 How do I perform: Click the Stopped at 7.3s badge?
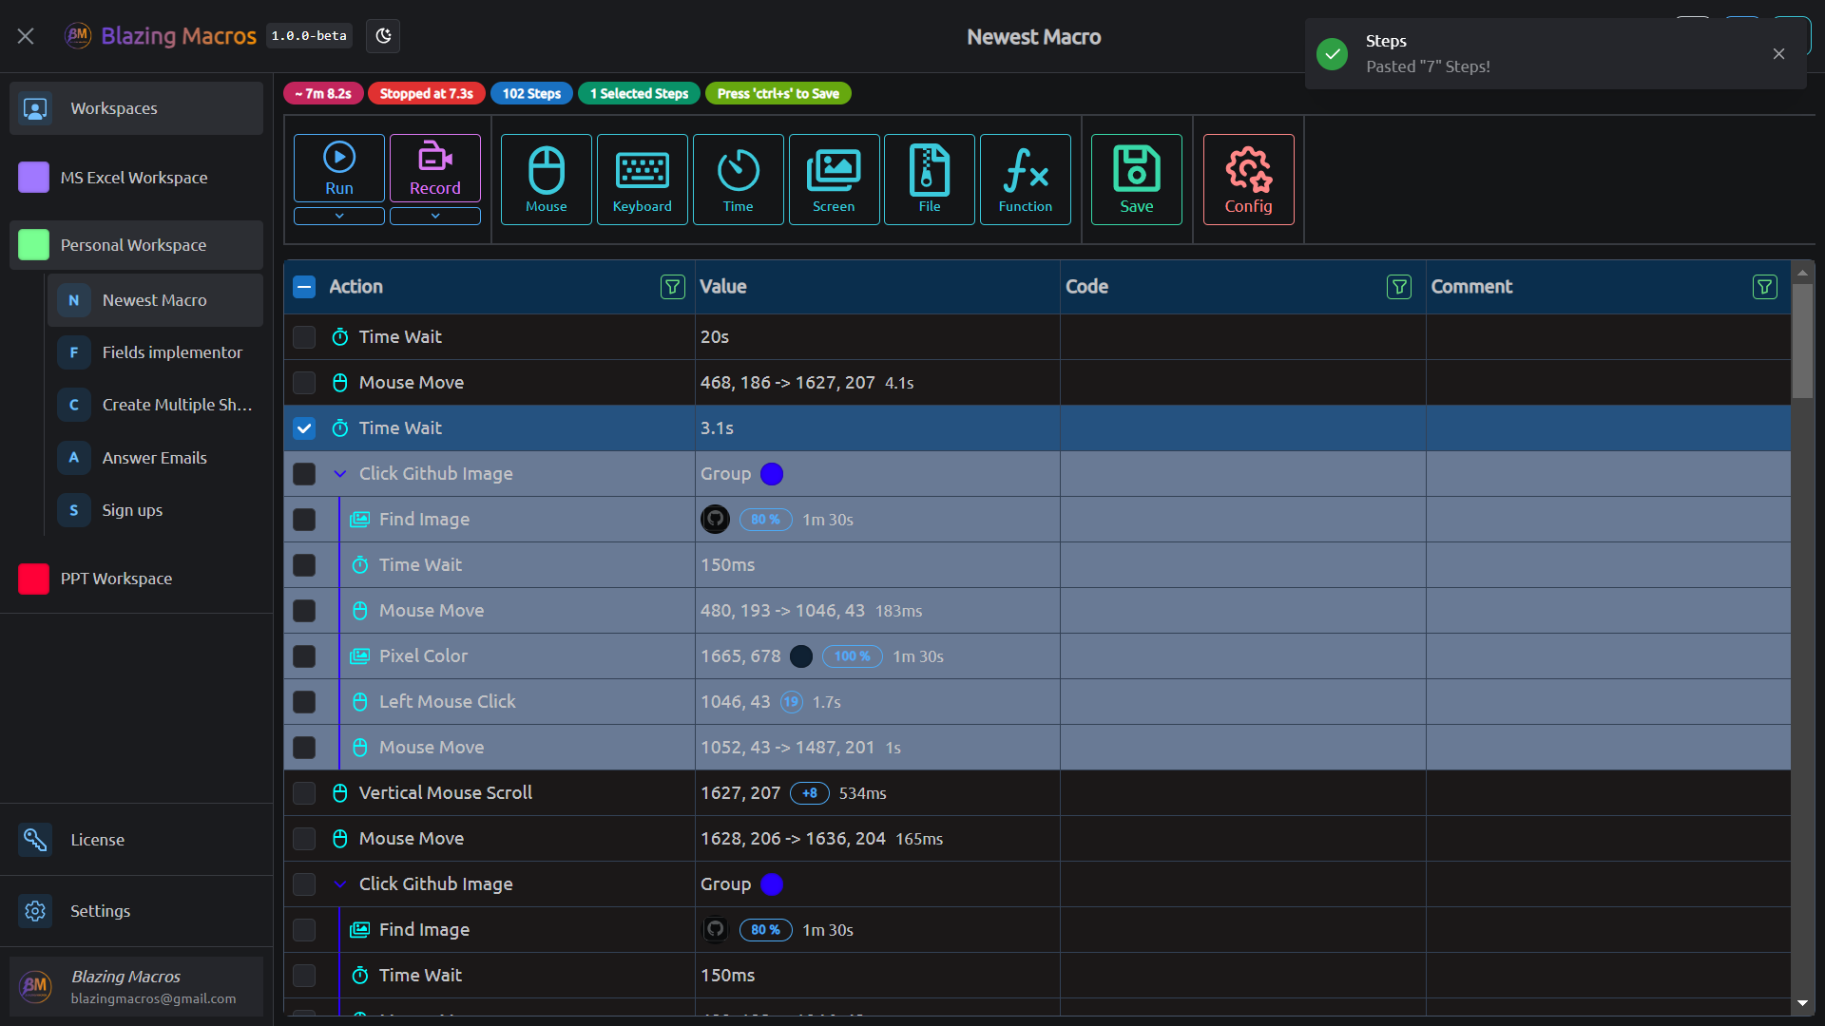(x=427, y=93)
